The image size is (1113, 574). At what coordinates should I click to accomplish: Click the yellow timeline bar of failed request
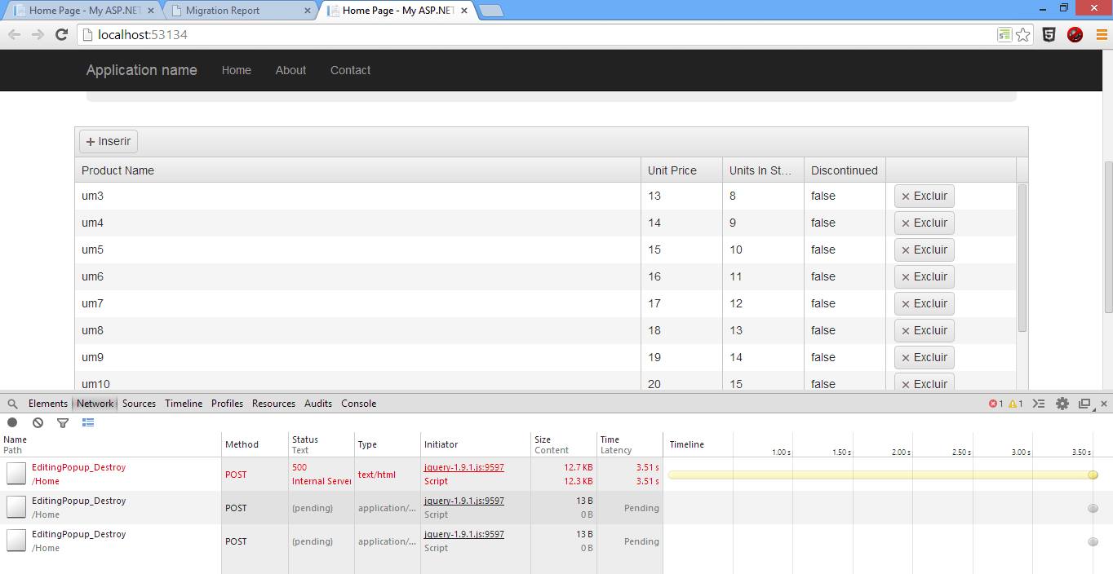tap(882, 475)
